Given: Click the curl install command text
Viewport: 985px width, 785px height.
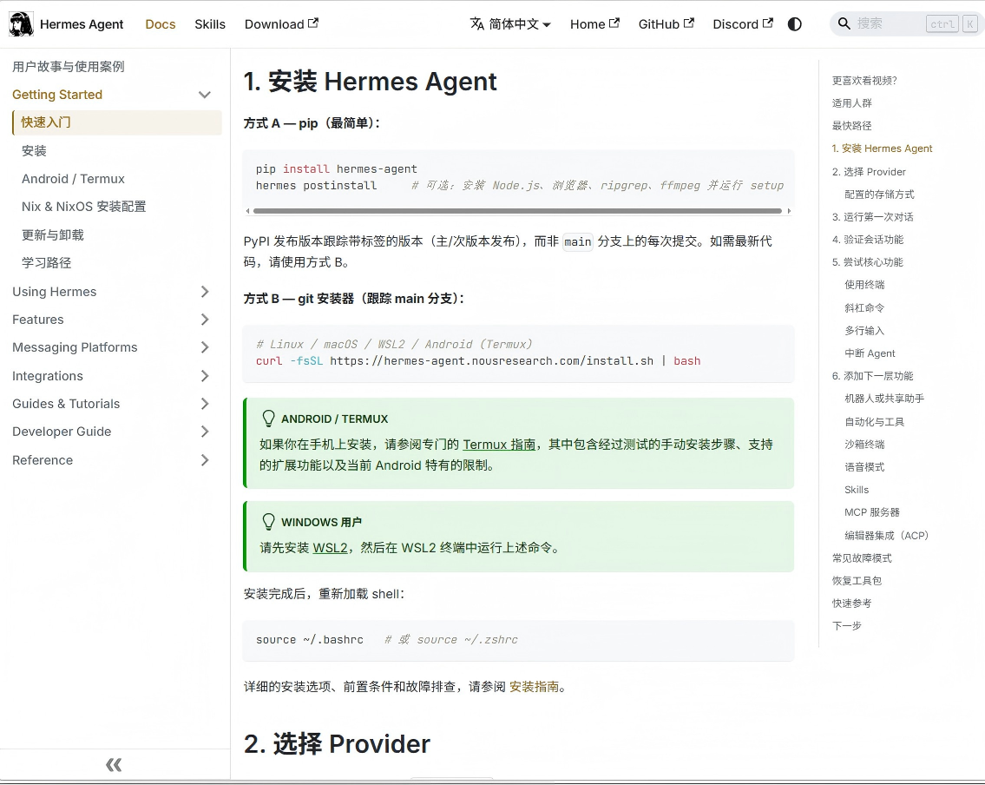Looking at the screenshot, I should [478, 360].
